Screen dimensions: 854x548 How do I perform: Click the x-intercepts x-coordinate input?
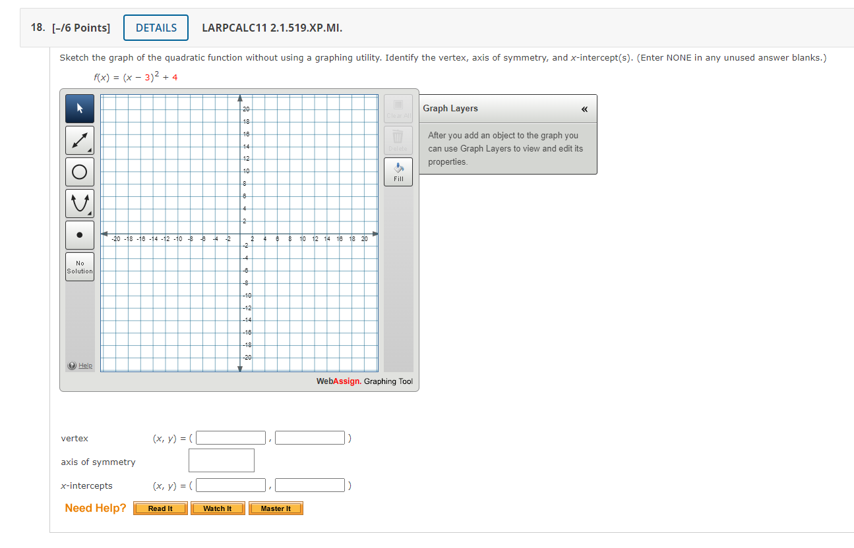[231, 485]
